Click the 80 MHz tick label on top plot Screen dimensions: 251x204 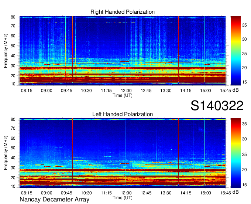[x=13, y=17]
